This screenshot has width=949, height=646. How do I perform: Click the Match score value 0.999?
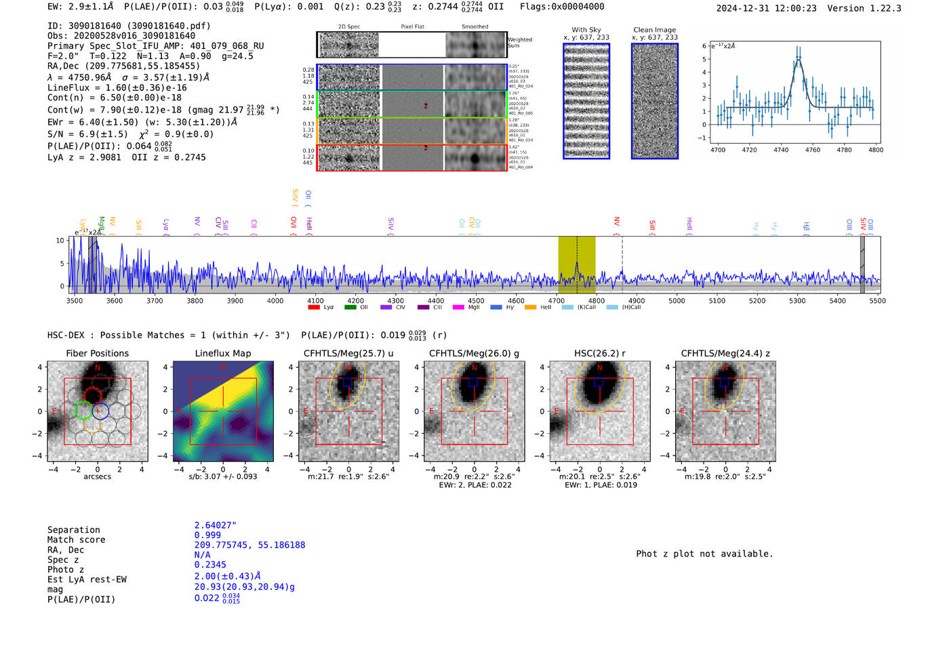pos(207,535)
